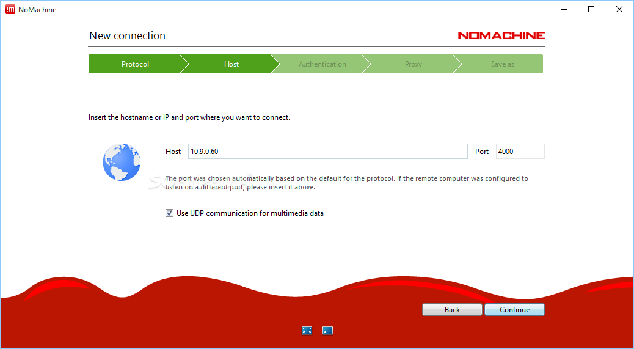
Task: Open the Save as step
Action: point(502,64)
